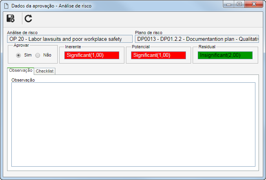Screen dimensions: 266x180
Task: Click the Potencial group label
Action: (140, 47)
